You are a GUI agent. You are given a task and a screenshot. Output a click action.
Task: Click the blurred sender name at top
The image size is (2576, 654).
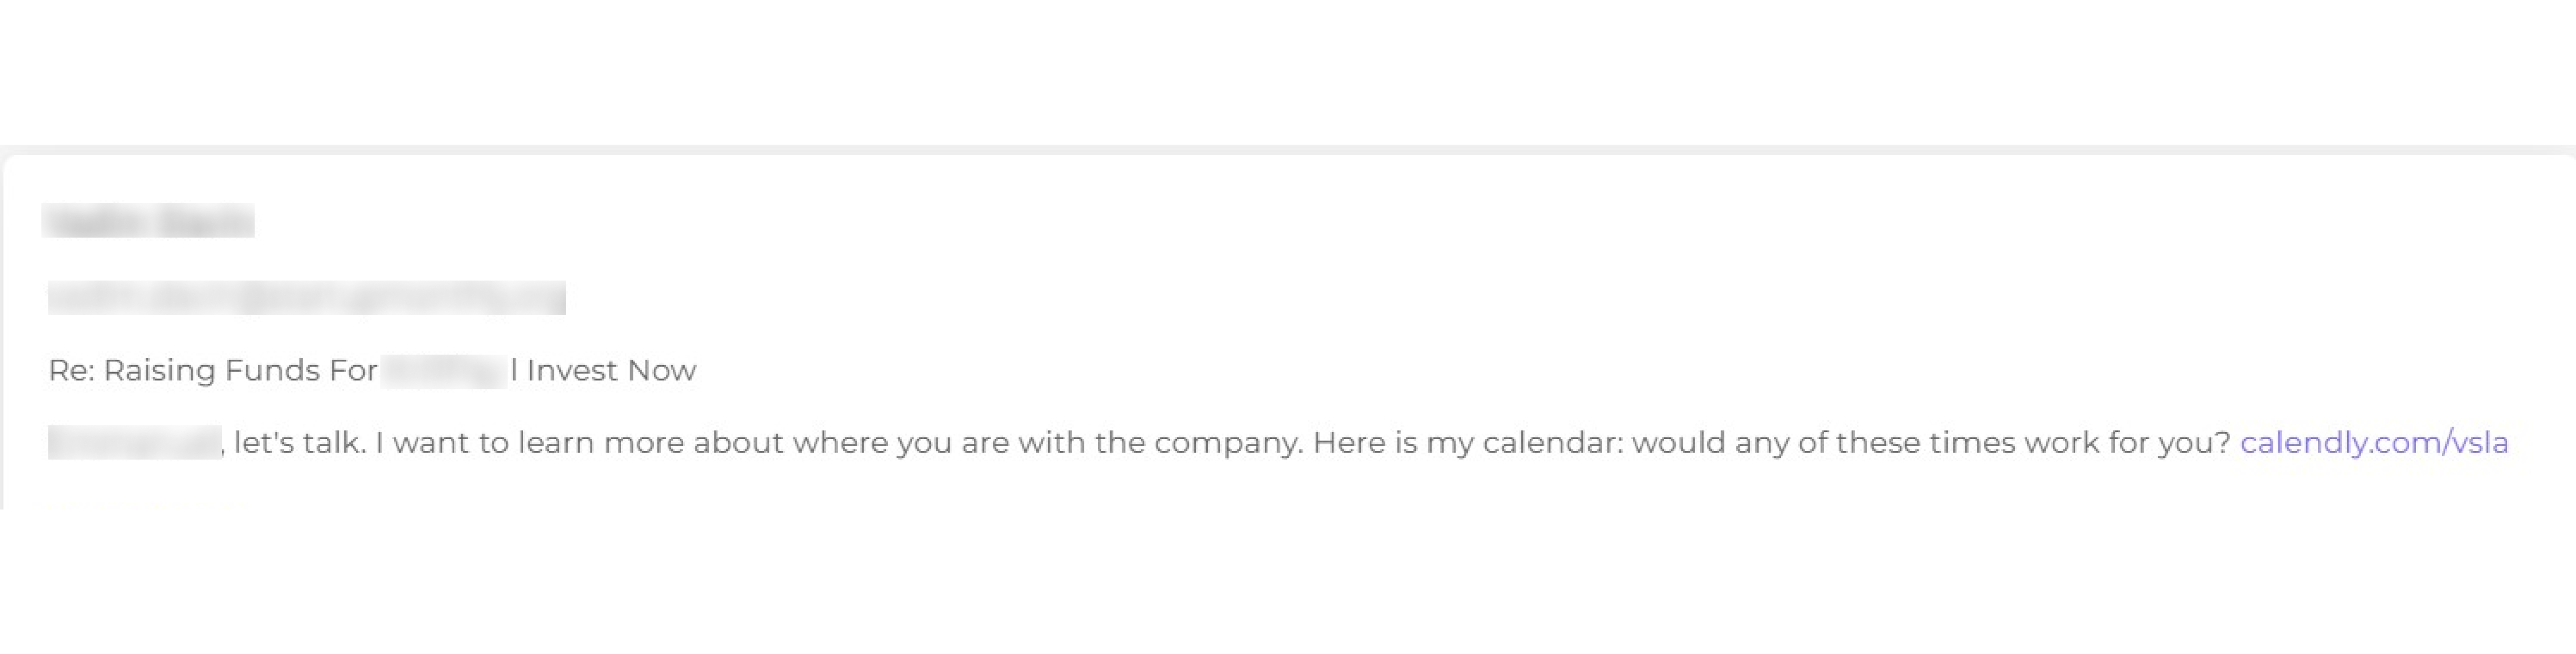[148, 220]
